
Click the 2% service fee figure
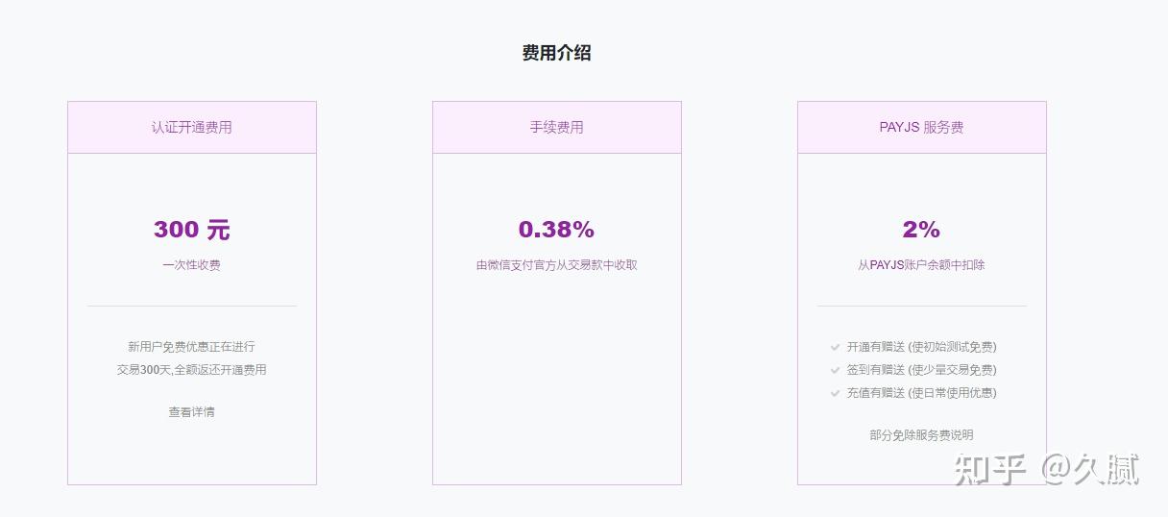(921, 230)
